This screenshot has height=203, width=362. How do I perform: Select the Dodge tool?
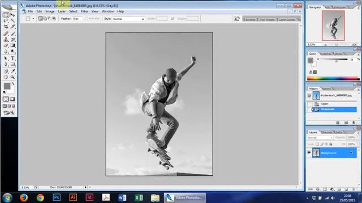click(12, 51)
